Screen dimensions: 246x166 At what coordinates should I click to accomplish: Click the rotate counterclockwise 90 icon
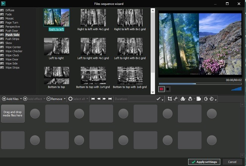[x=206, y=99]
